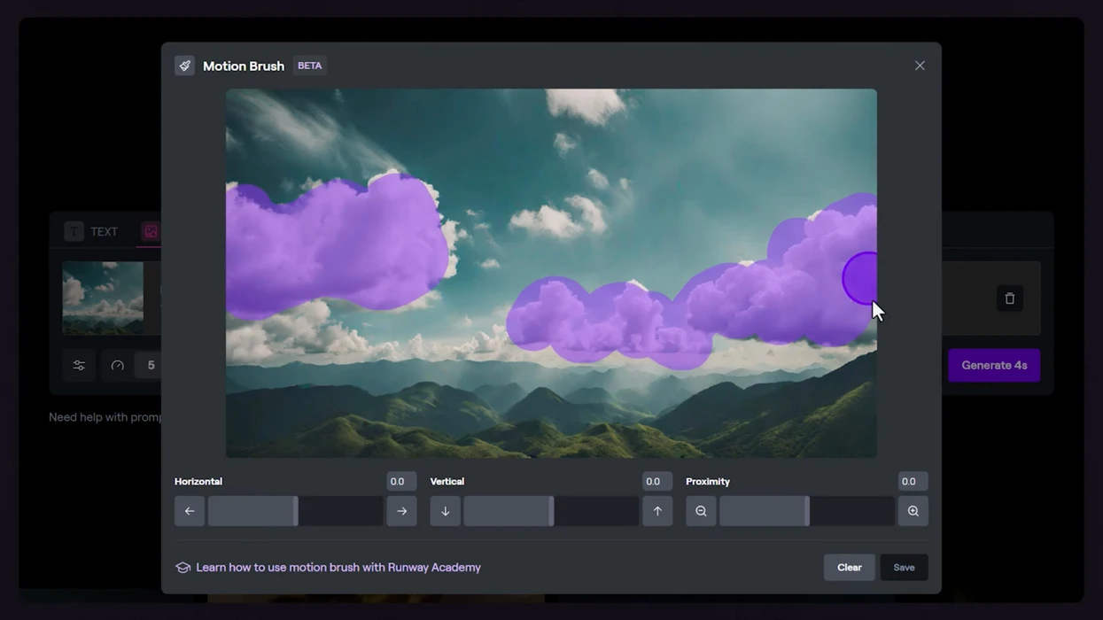
Task: Click the Horizontal slider handle
Action: pyautogui.click(x=296, y=511)
